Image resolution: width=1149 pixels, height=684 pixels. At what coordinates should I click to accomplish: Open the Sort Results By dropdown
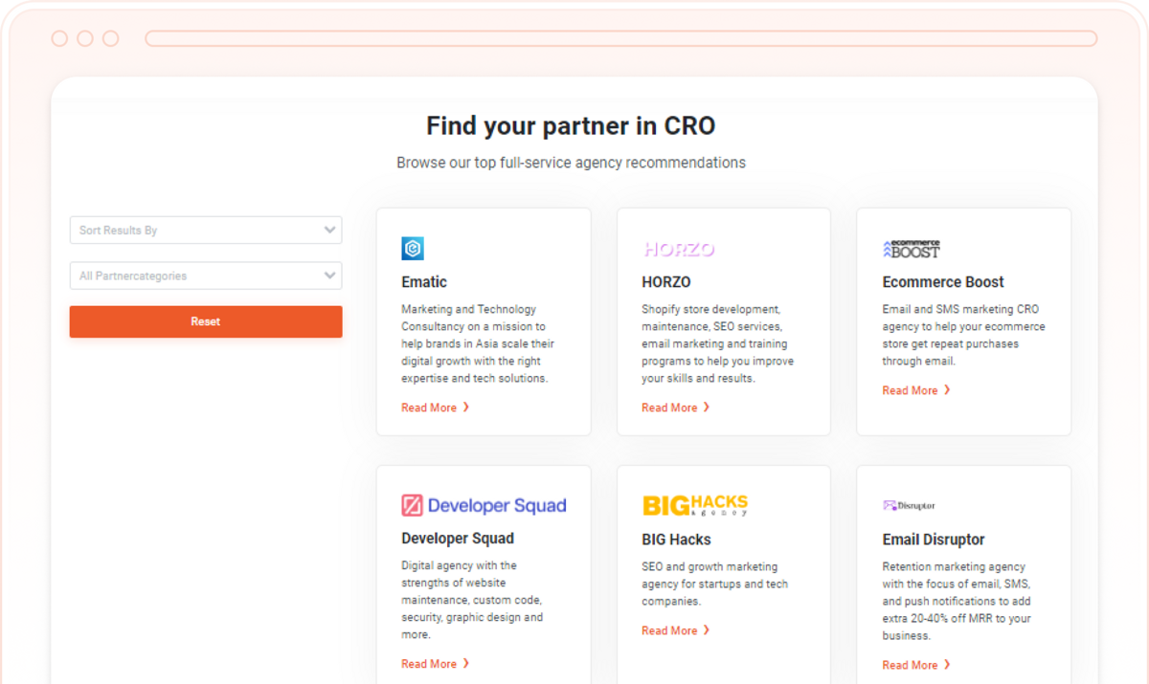(205, 230)
